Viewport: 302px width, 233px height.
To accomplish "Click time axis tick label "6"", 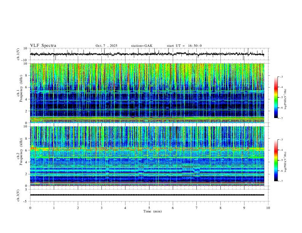I will pyautogui.click(x=173, y=208).
